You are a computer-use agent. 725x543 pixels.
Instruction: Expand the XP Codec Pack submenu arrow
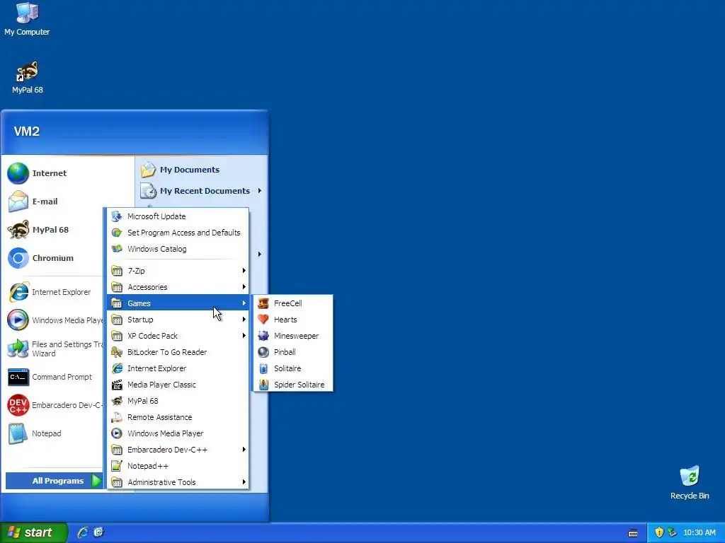244,336
